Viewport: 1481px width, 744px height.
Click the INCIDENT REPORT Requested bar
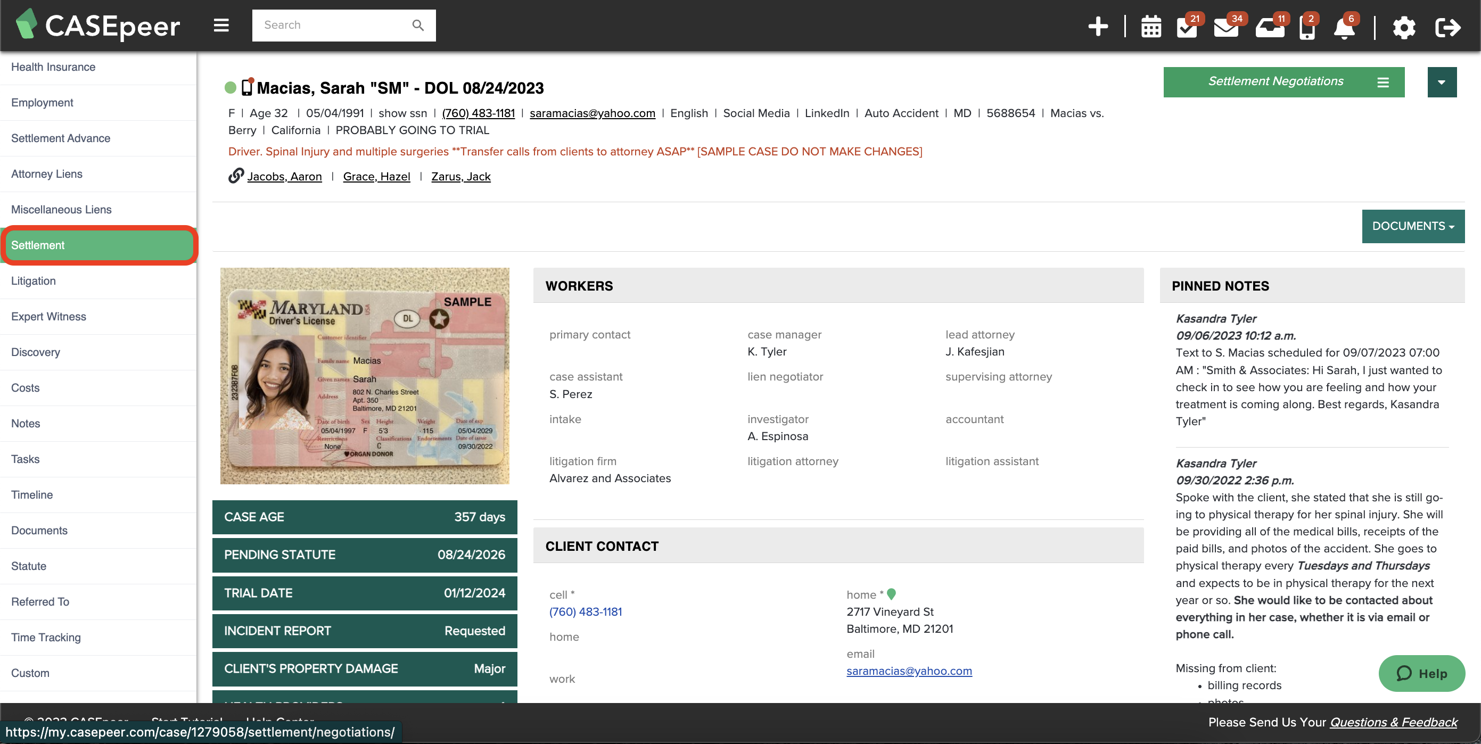coord(365,631)
